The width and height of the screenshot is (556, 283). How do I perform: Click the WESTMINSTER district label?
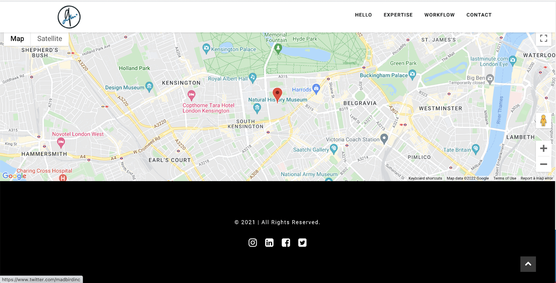pyautogui.click(x=441, y=108)
